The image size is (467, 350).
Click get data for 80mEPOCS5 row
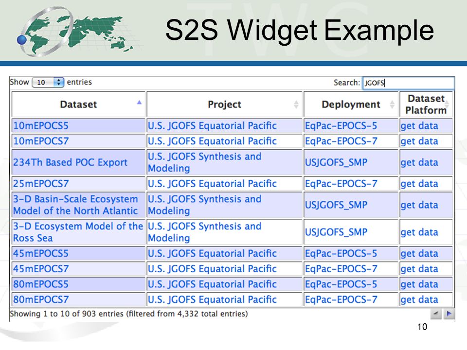[x=419, y=284]
